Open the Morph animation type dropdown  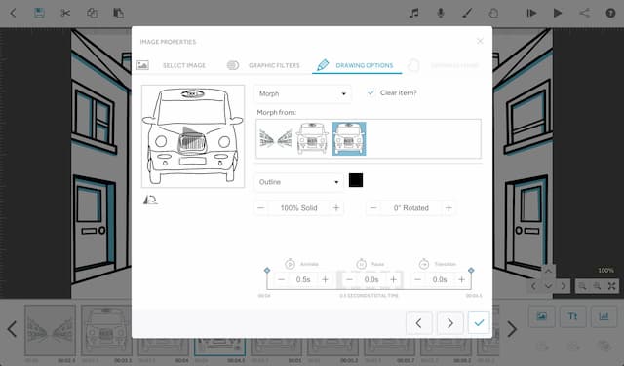[x=302, y=93]
